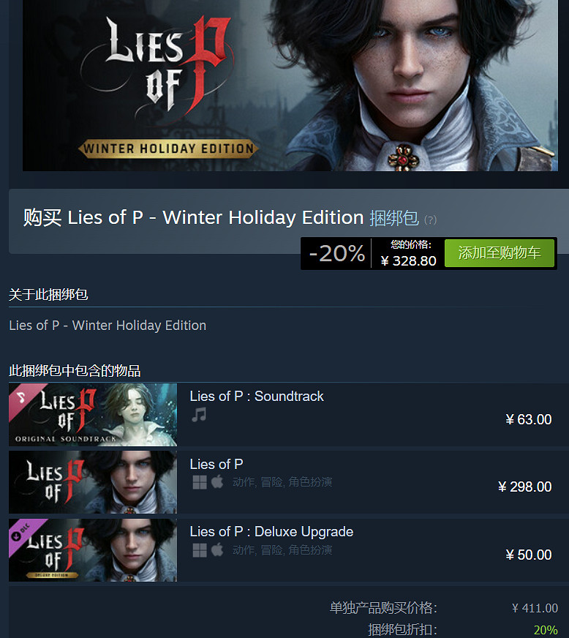The width and height of the screenshot is (569, 638).
Task: Click the 添加至购物车 add to cart button
Action: pos(500,253)
